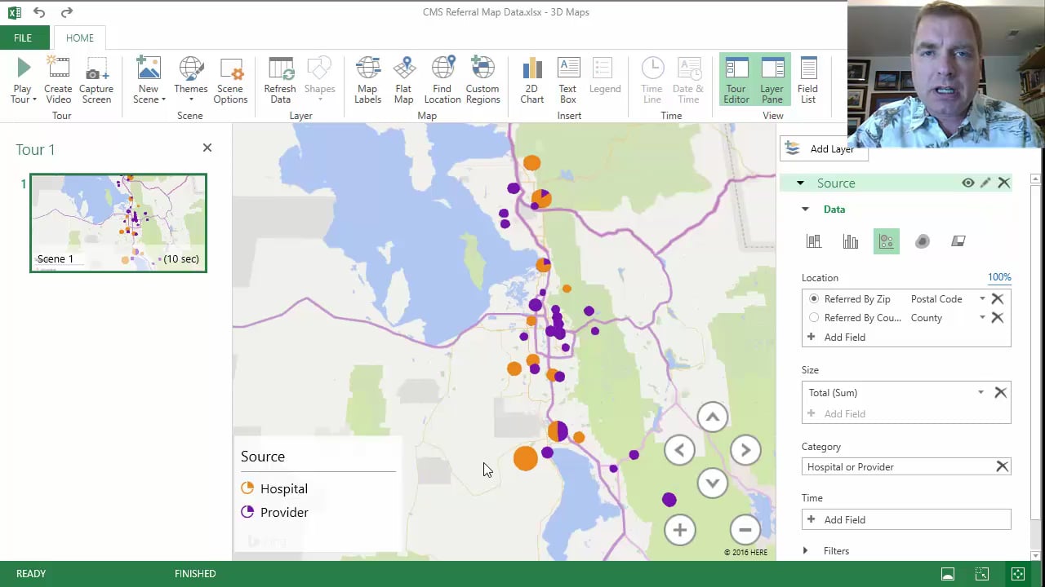
Task: Click the orange Hospital legend swatch
Action: tap(247, 489)
